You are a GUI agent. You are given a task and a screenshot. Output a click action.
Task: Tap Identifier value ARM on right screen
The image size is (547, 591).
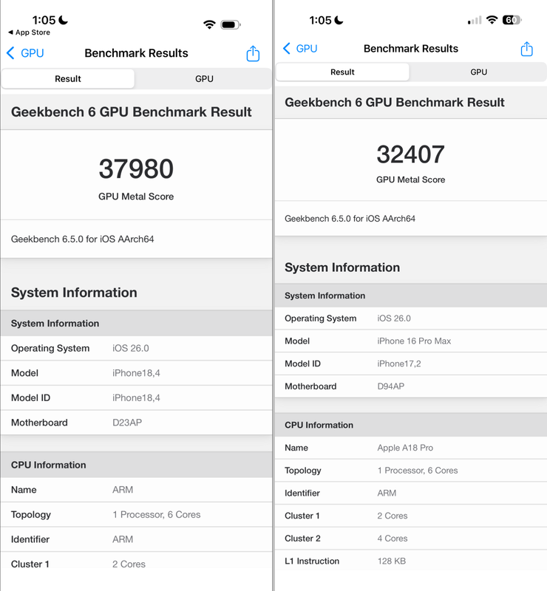pyautogui.click(x=387, y=493)
